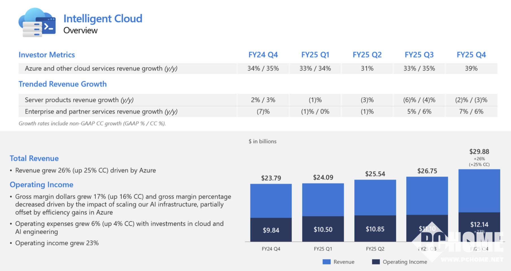The width and height of the screenshot is (511, 271).
Task: Click the $10.50 operating income bar
Action: 323,229
